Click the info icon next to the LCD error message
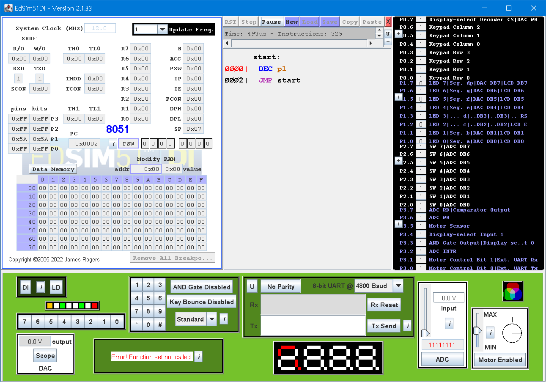This screenshot has width=546, height=382. [x=199, y=357]
